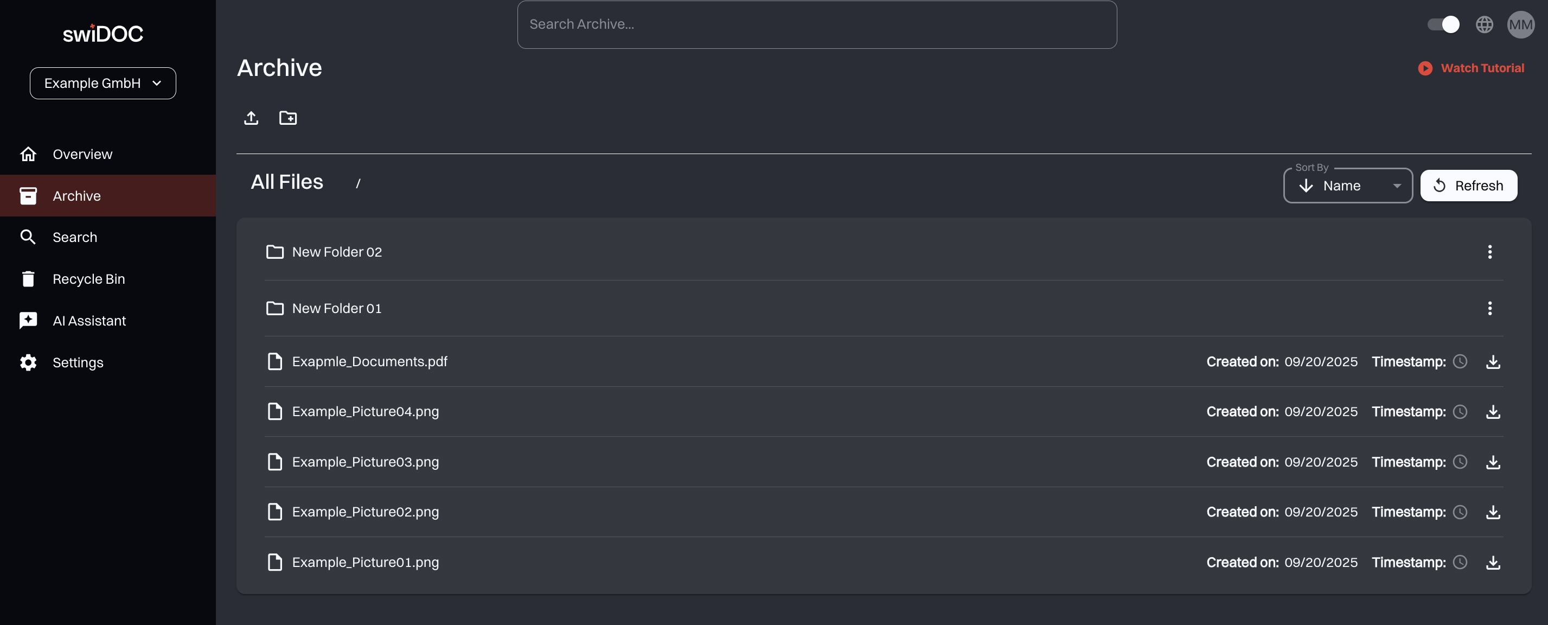Open the Search page from the sidebar
This screenshot has width=1548, height=625.
point(74,237)
